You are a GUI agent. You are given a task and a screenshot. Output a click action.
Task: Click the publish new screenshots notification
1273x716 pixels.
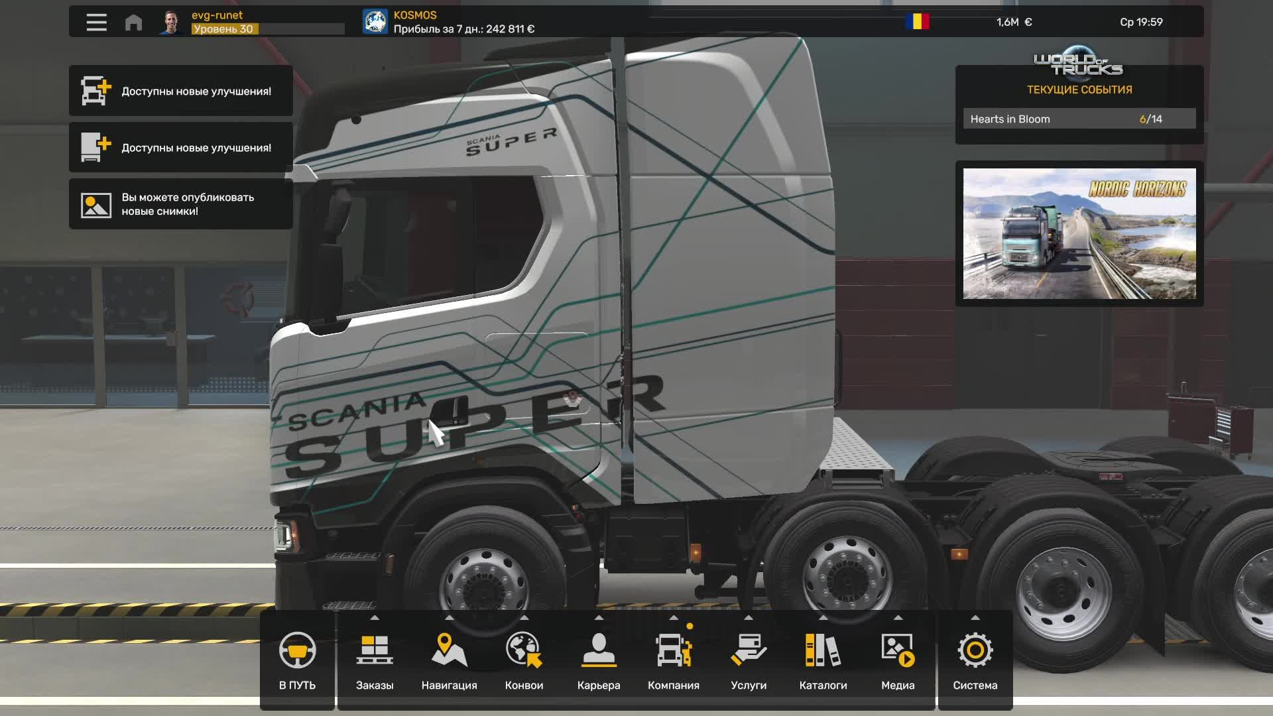point(181,204)
